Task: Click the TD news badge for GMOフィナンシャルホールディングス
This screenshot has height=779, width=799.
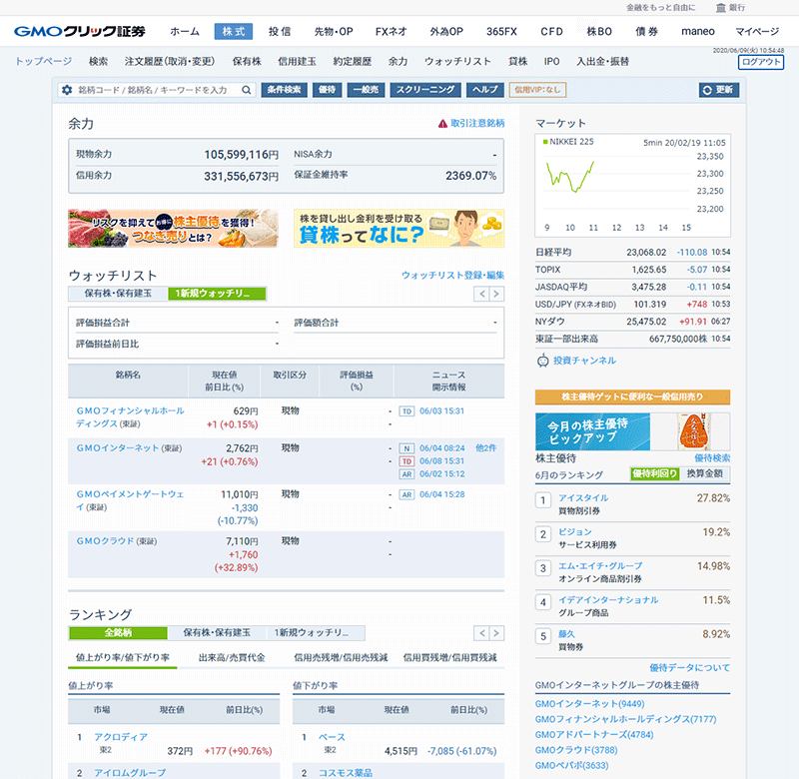Action: click(x=406, y=410)
